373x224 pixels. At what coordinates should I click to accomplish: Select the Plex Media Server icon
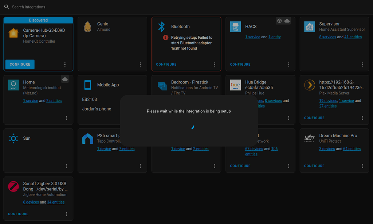[309, 85]
